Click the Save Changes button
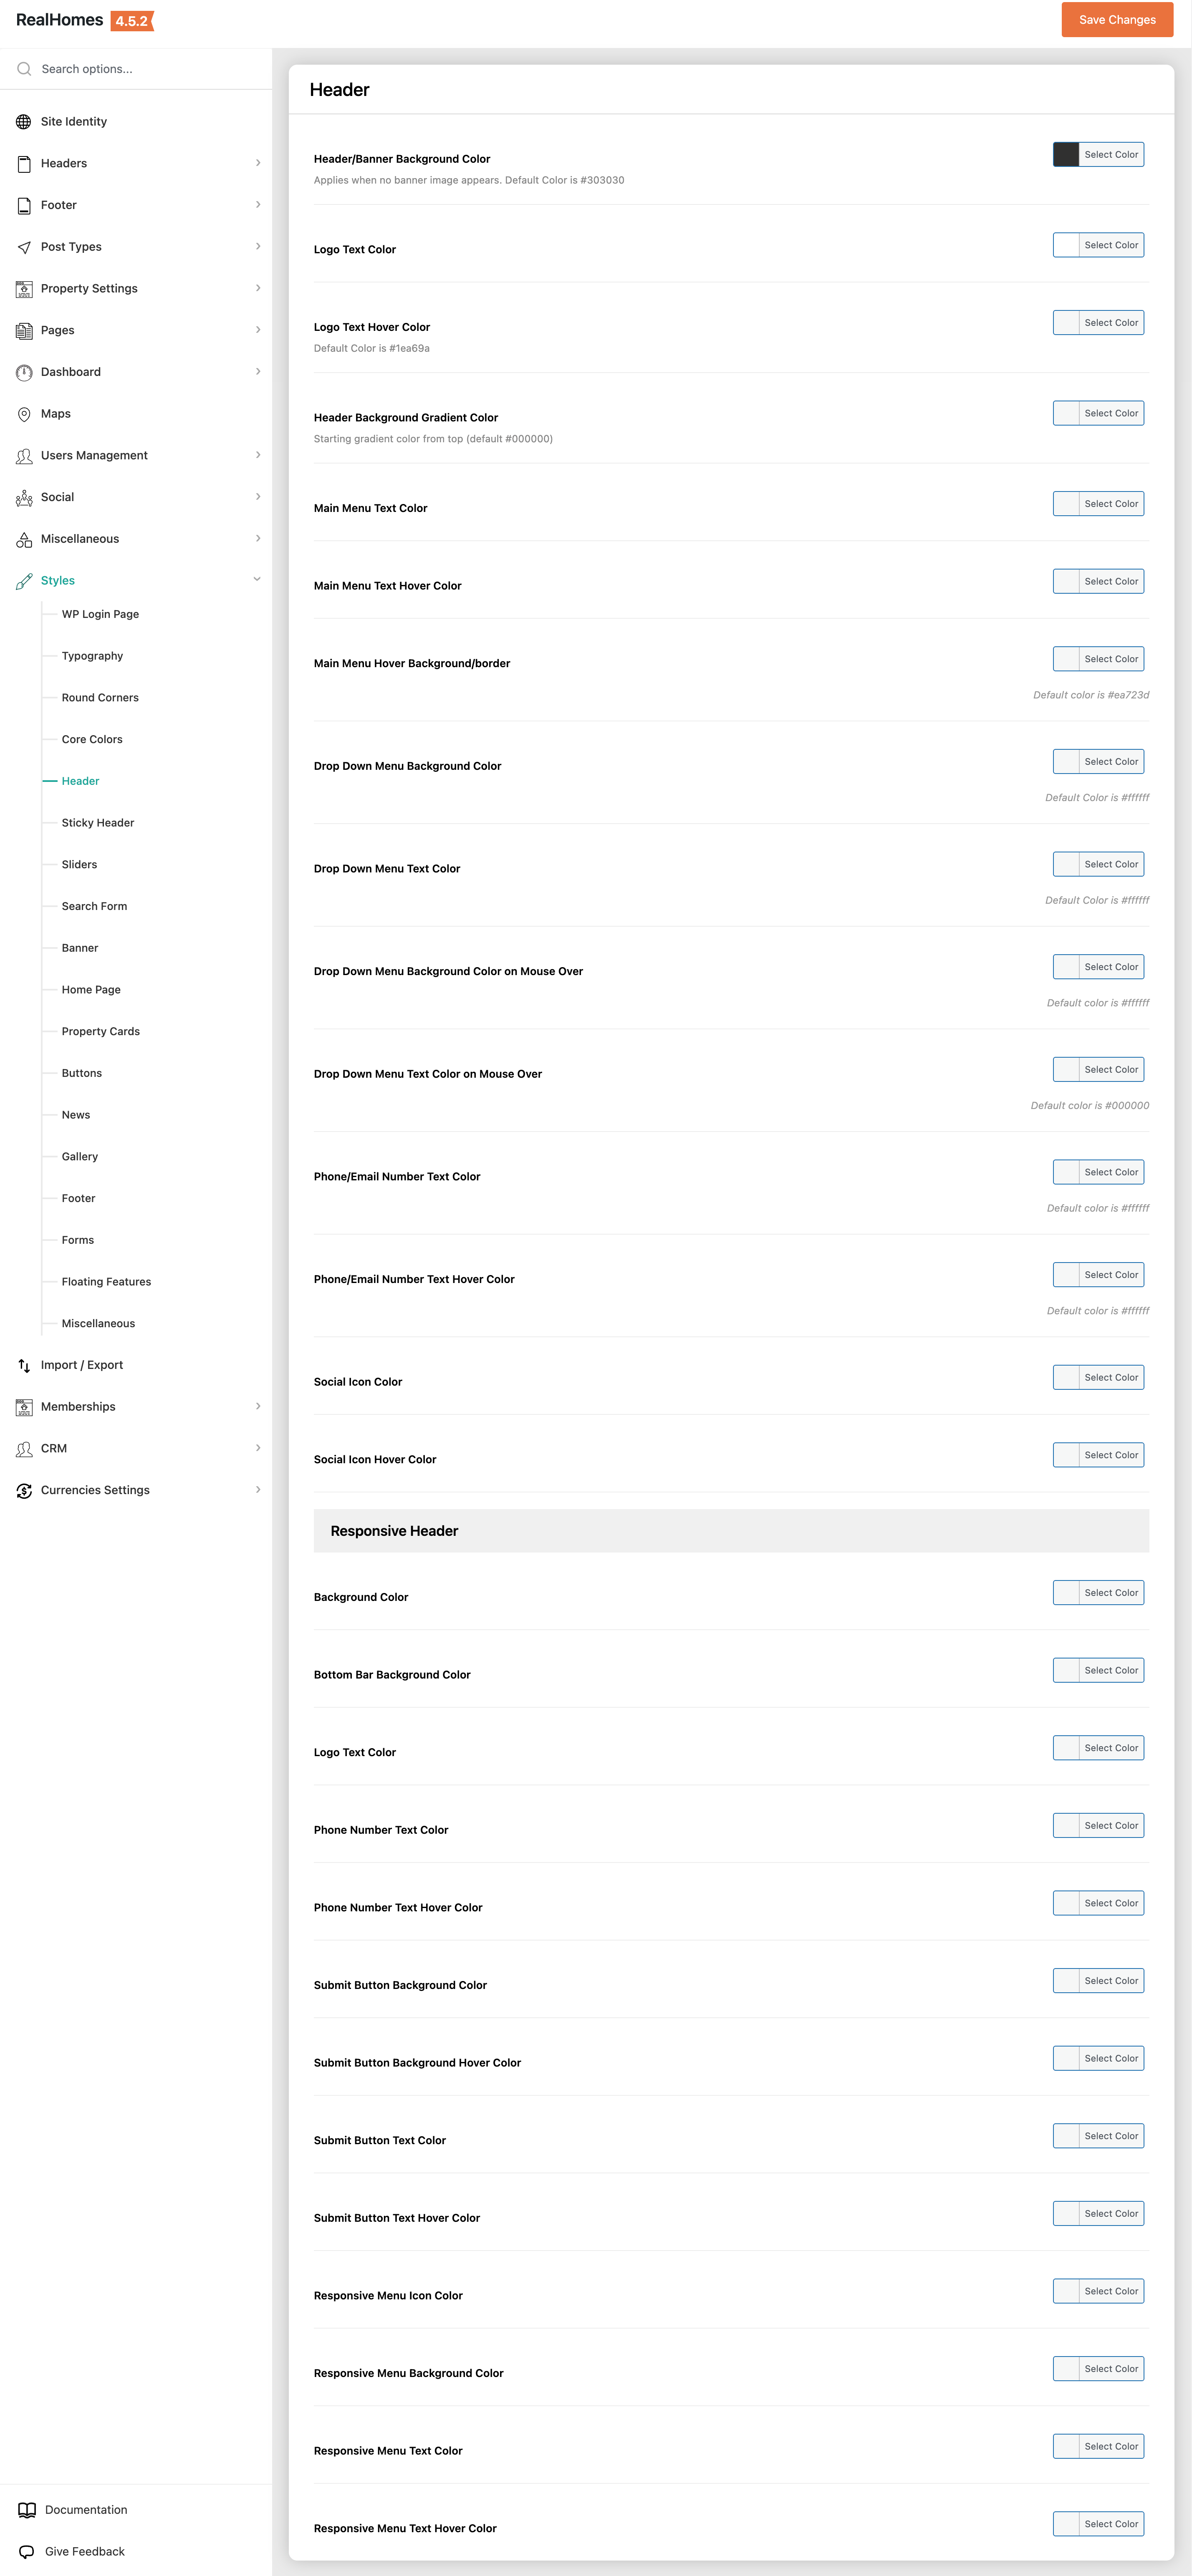1192x2576 pixels. (1117, 20)
